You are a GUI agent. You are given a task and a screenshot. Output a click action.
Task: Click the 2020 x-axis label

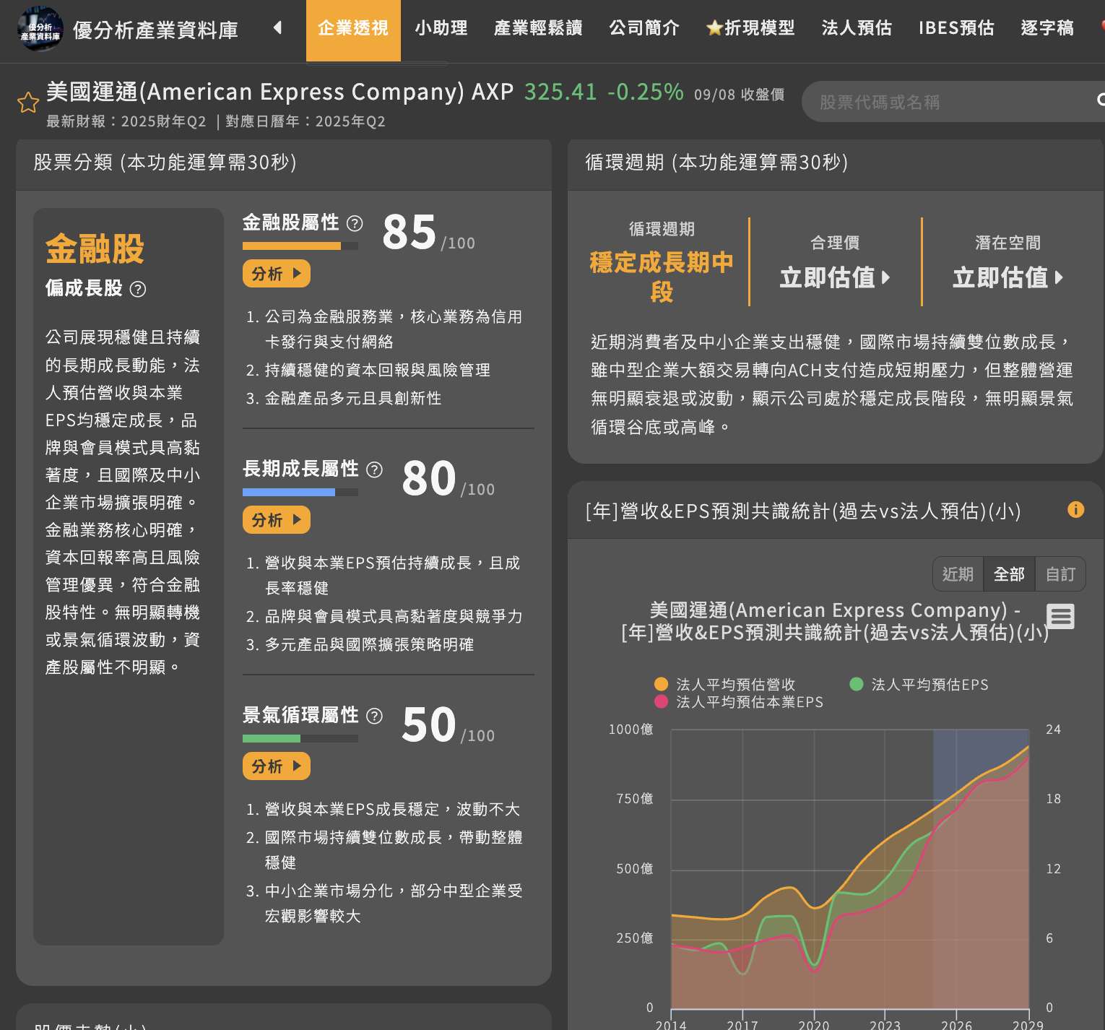click(x=814, y=1025)
